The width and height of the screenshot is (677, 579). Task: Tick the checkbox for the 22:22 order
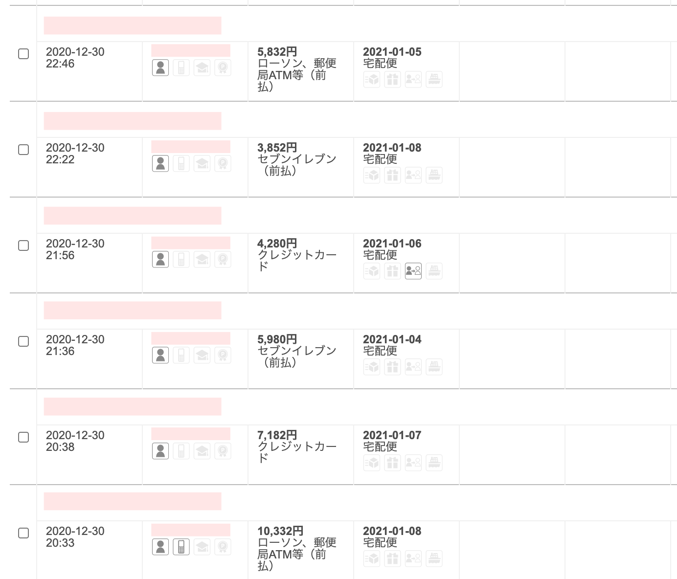click(23, 150)
